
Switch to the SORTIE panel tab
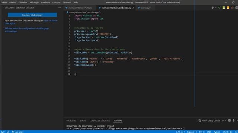(83, 121)
